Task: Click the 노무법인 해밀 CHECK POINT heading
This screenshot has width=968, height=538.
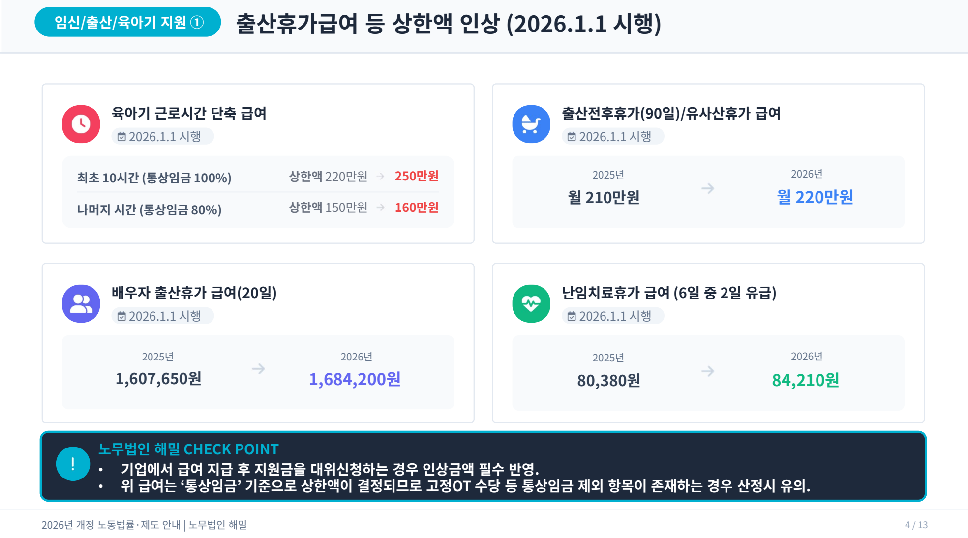Action: coord(188,449)
